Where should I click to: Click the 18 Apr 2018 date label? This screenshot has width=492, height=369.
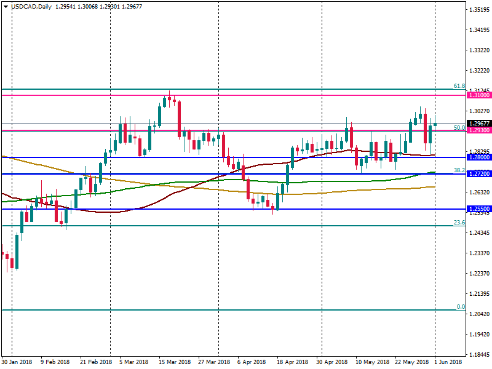pyautogui.click(x=292, y=363)
